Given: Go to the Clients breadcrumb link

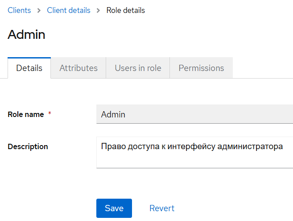Looking at the screenshot, I should point(19,10).
